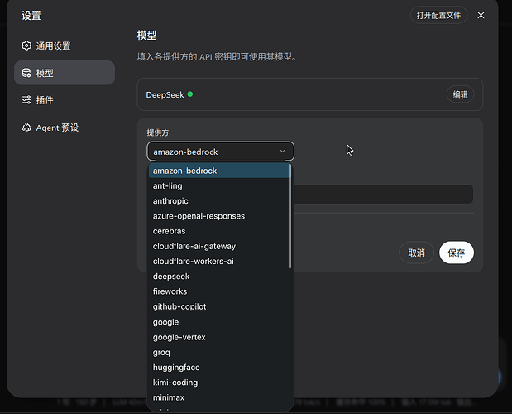Select minimax provider option

click(x=219, y=397)
